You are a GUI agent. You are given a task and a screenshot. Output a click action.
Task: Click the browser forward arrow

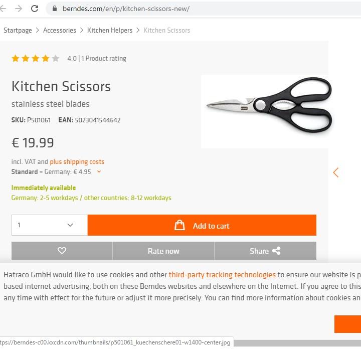click(x=19, y=9)
